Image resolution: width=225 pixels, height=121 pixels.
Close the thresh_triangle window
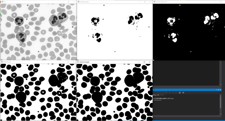[150, 62]
